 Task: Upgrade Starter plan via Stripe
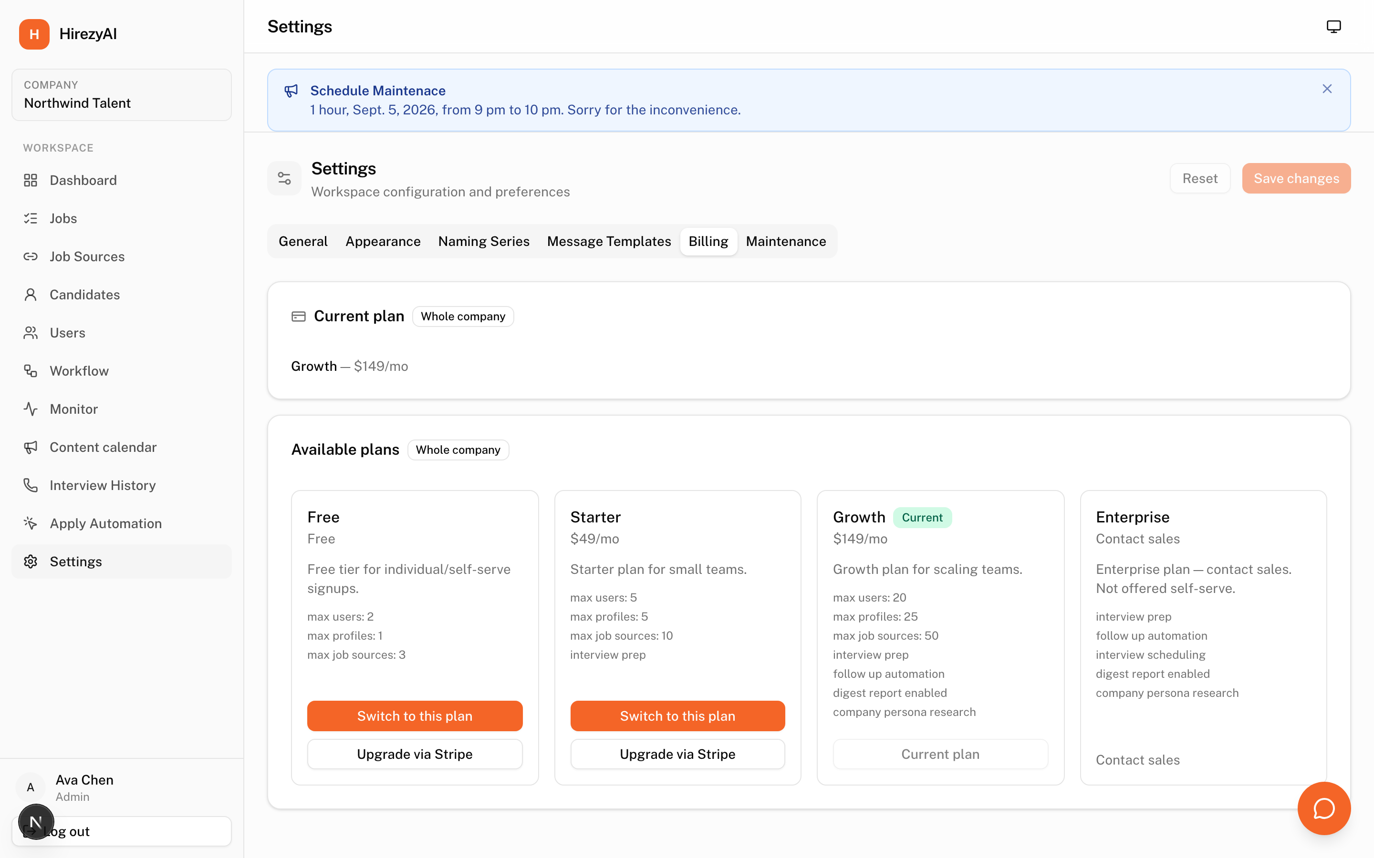[x=678, y=754]
